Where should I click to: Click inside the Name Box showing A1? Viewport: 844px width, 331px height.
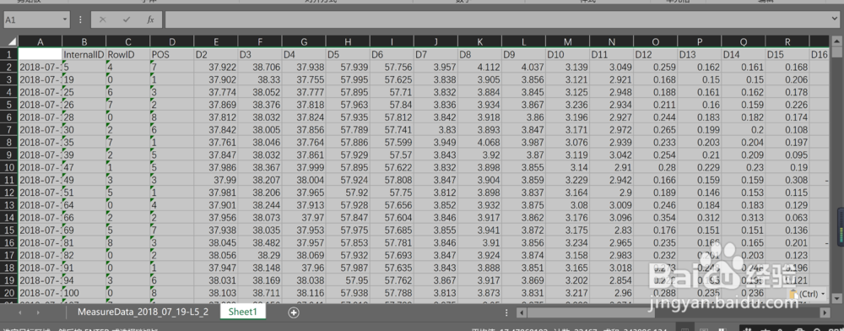click(x=33, y=19)
